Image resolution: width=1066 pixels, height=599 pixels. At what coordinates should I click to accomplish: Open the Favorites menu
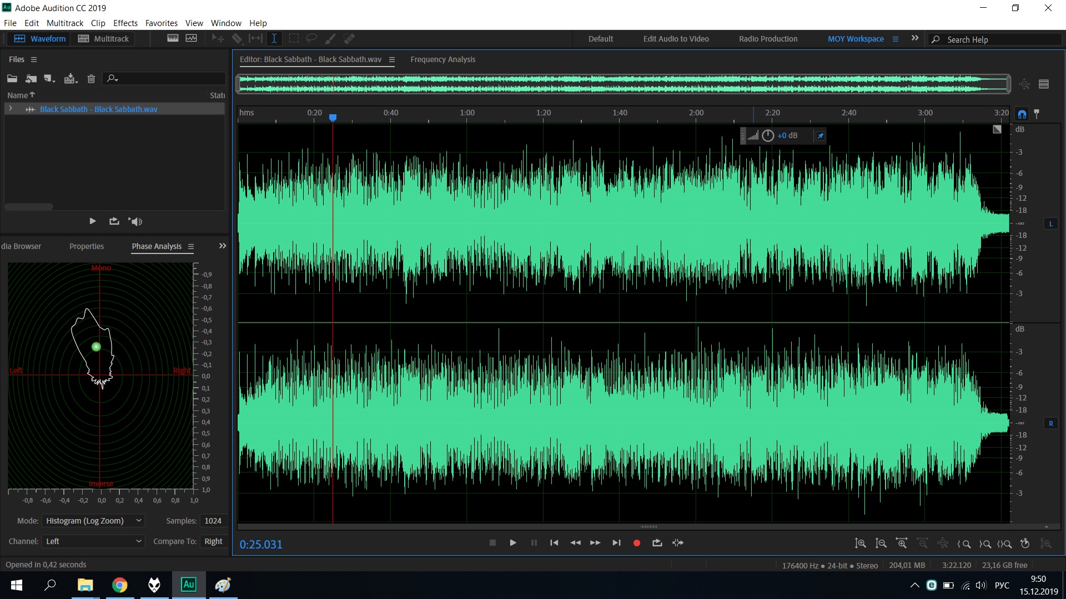(x=162, y=23)
